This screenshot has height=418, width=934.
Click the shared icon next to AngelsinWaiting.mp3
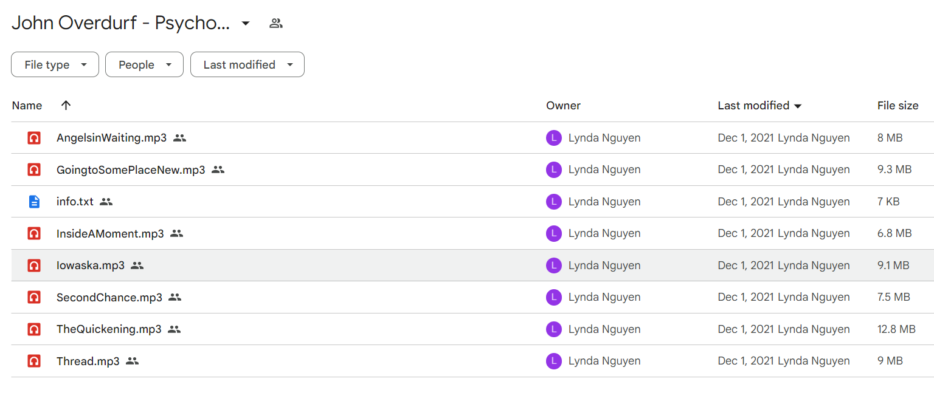tap(179, 138)
